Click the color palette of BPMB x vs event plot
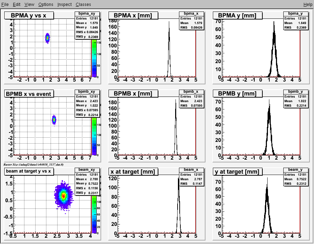 point(94,136)
